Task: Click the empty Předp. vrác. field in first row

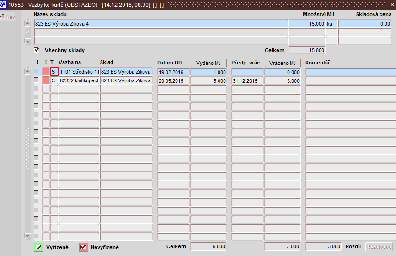Action: click(x=247, y=72)
